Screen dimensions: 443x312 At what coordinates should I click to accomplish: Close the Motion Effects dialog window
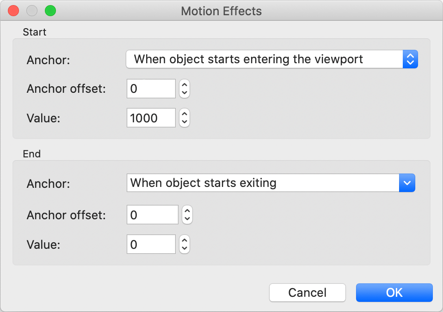coord(14,11)
